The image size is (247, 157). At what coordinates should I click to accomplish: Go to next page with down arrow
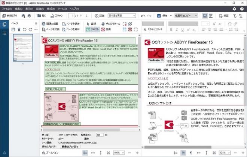[x=86, y=16]
